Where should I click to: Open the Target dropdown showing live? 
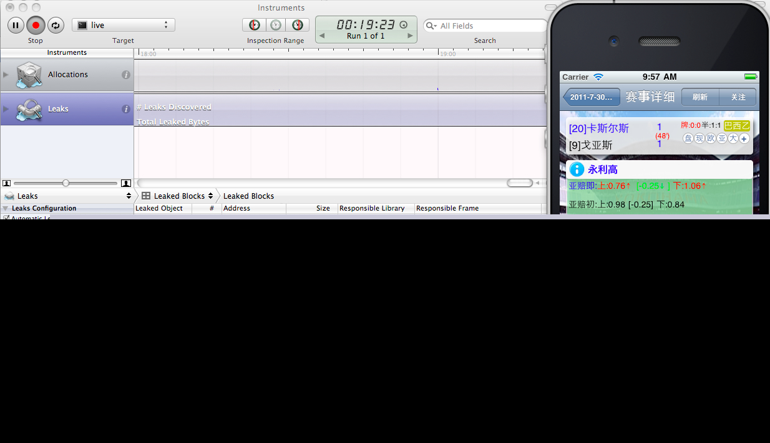point(124,25)
